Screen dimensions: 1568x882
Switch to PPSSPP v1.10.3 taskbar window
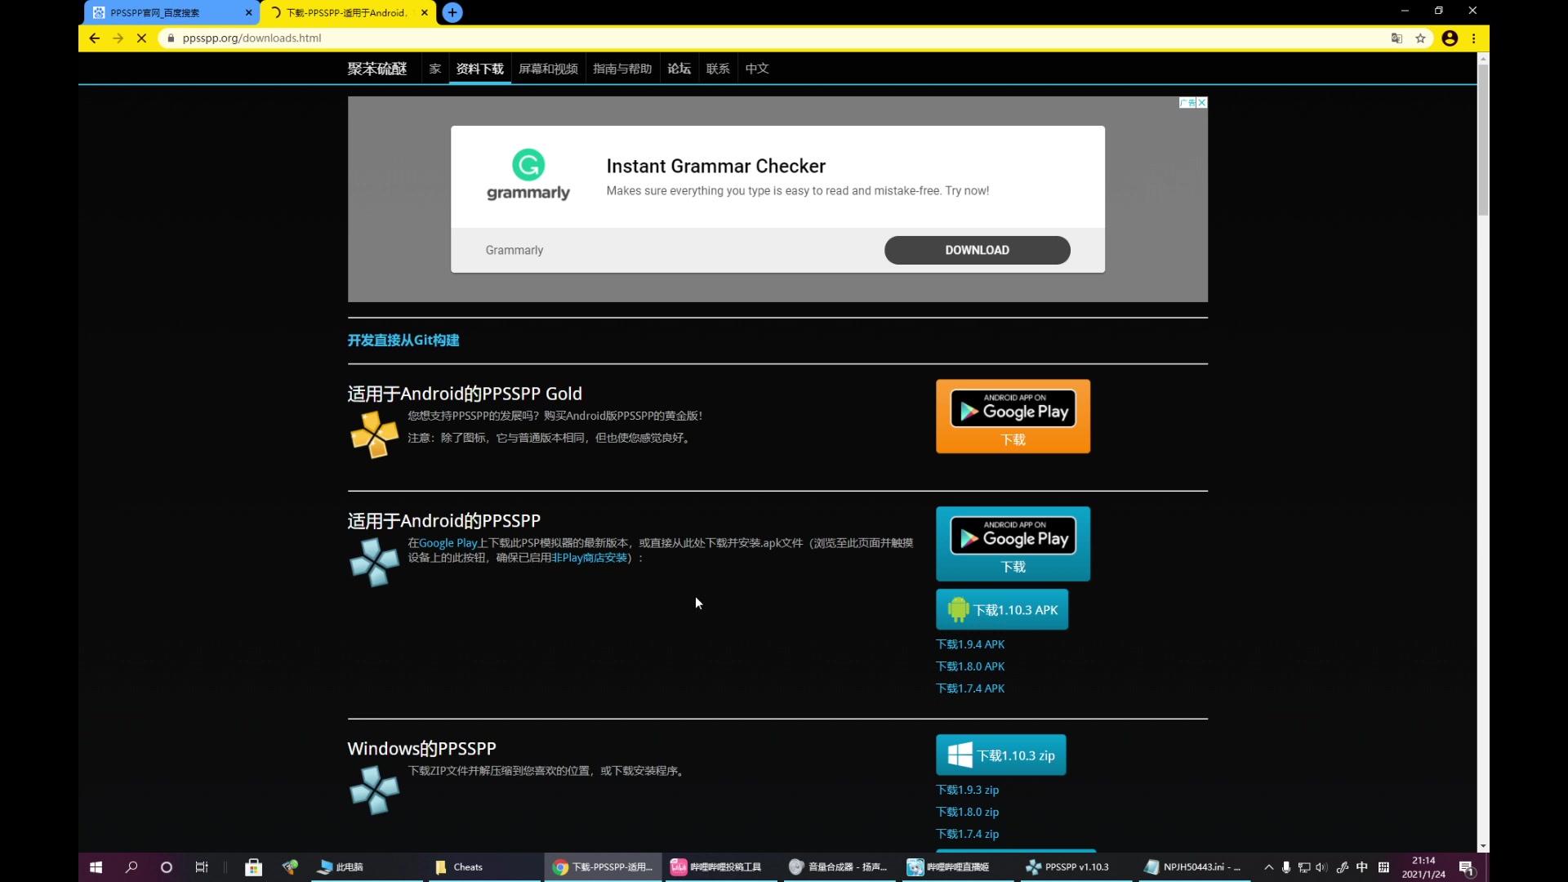pos(1076,867)
